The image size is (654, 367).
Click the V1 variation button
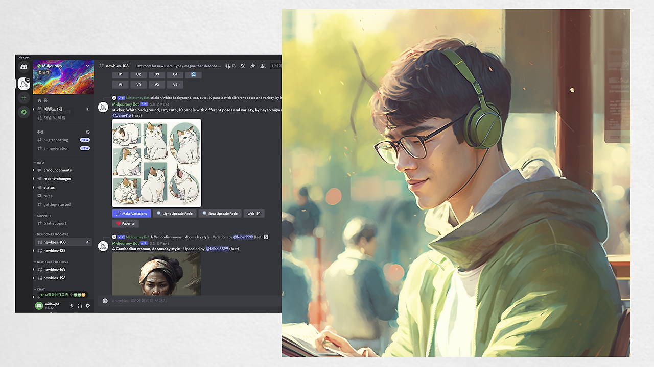tap(121, 85)
